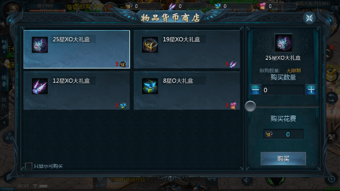
Task: Select the 8星O大礼盒 gift box icon
Action: [x=150, y=86]
